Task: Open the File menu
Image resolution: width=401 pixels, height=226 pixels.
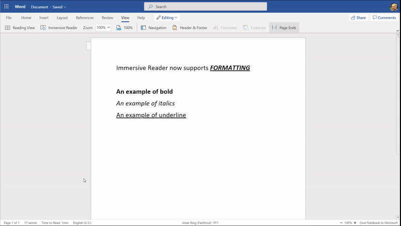Action: point(9,18)
